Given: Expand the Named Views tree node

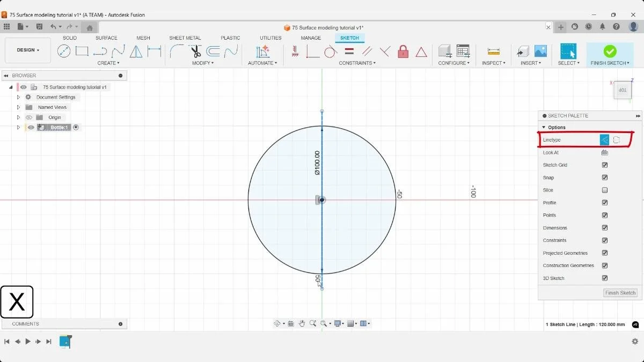Looking at the screenshot, I should pos(18,107).
